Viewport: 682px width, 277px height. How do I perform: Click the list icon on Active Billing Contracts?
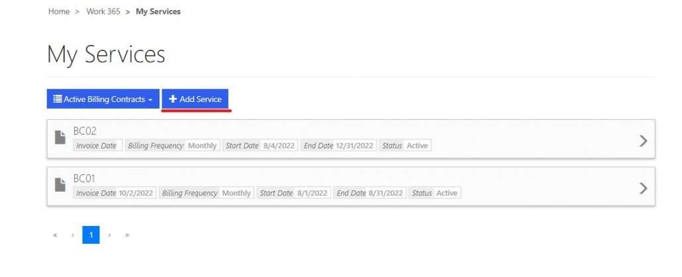58,99
